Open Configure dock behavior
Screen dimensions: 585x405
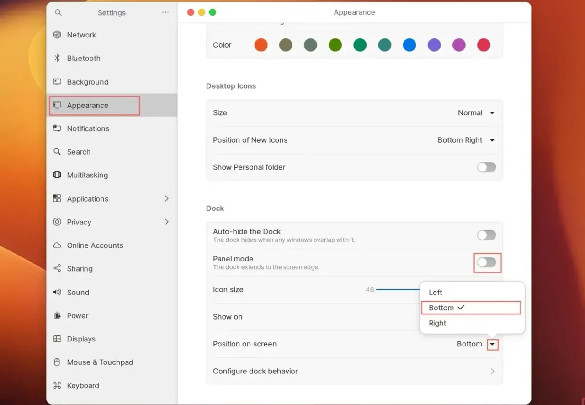tap(354, 371)
